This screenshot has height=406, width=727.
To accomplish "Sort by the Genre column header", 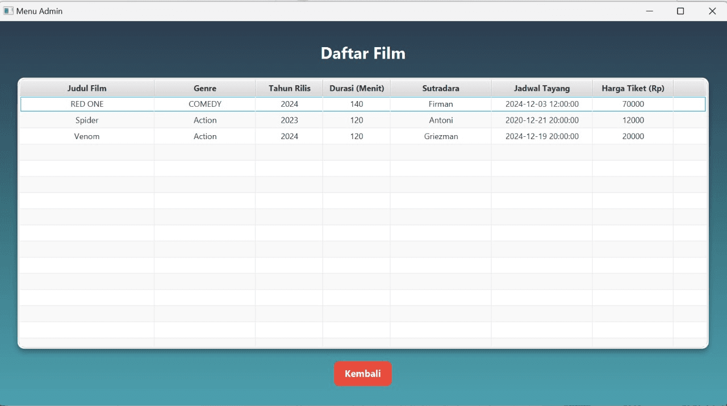I will click(204, 88).
